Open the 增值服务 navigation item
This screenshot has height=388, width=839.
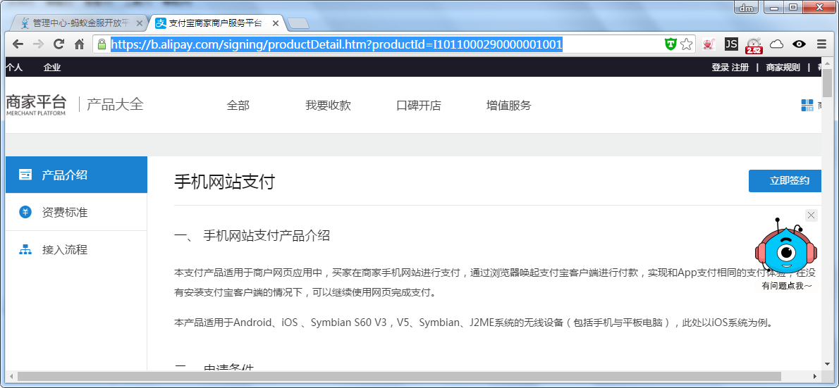[509, 106]
